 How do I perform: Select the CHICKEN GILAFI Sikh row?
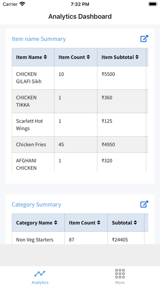pyautogui.click(x=80, y=78)
